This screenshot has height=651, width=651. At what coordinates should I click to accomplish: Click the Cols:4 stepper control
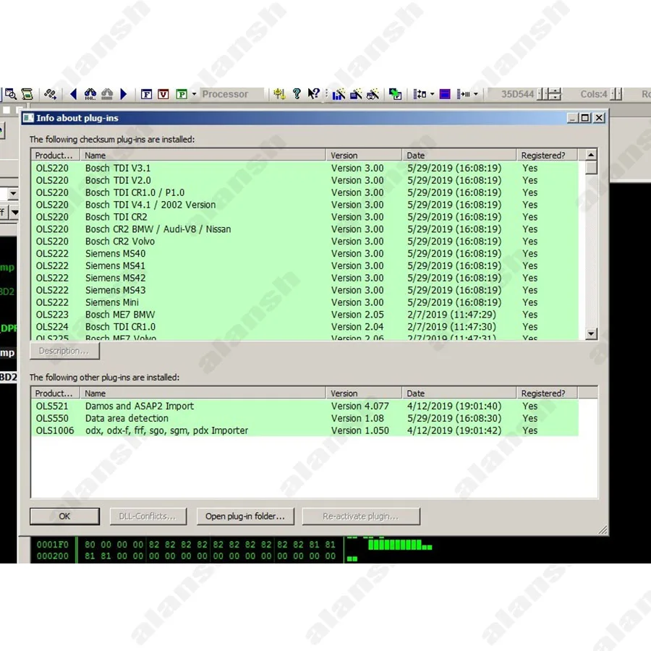[616, 94]
